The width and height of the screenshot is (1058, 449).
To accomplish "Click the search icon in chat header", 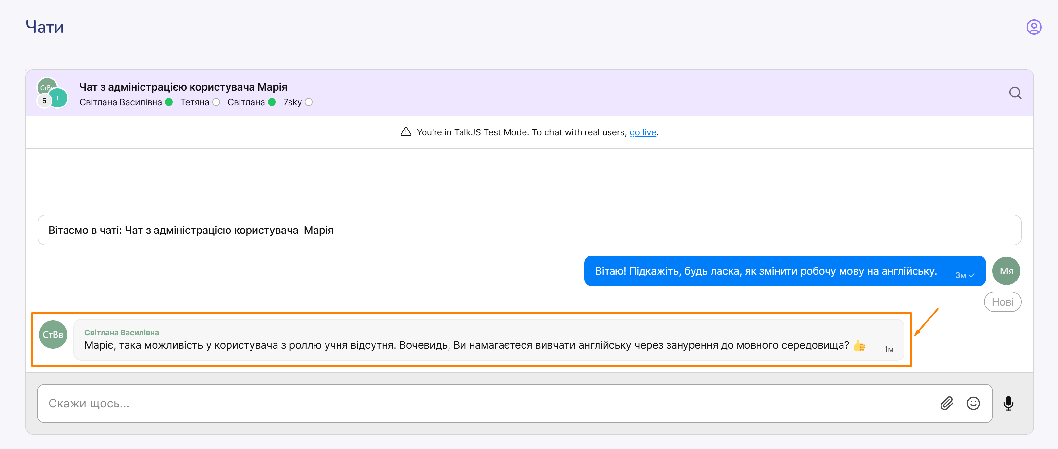I will tap(1015, 93).
